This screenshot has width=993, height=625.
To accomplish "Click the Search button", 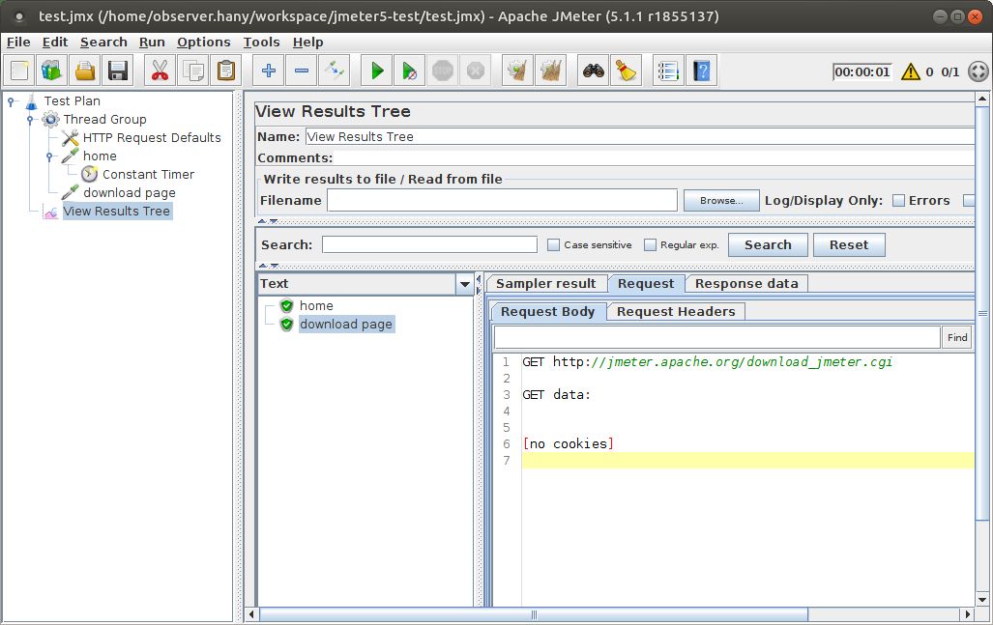I will (768, 244).
